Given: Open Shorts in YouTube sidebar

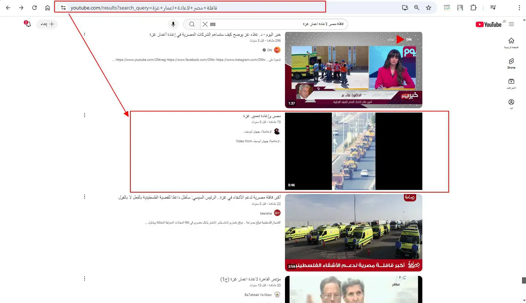Looking at the screenshot, I should tap(511, 63).
